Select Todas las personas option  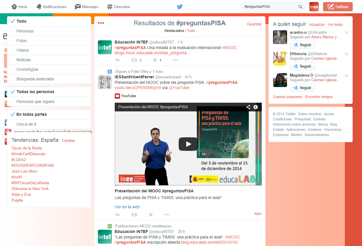pos(49,92)
